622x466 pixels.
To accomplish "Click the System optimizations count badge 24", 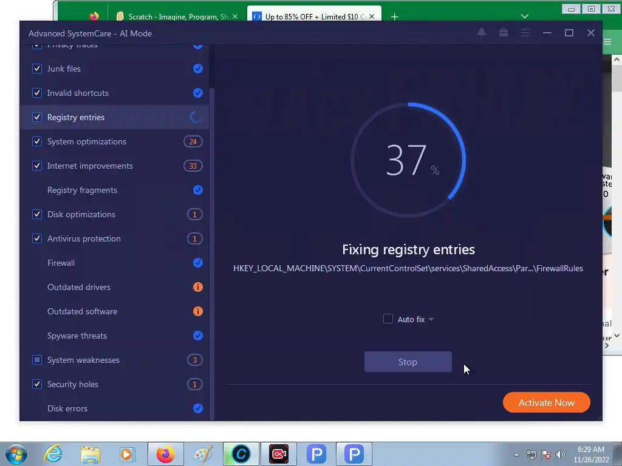I will click(193, 141).
